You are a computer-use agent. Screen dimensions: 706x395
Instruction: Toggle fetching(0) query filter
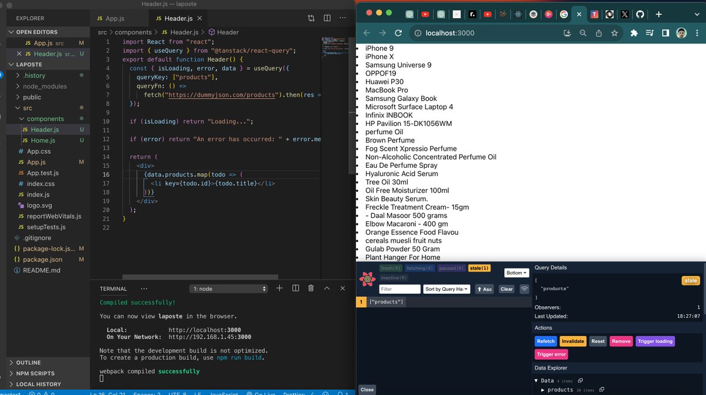click(419, 268)
